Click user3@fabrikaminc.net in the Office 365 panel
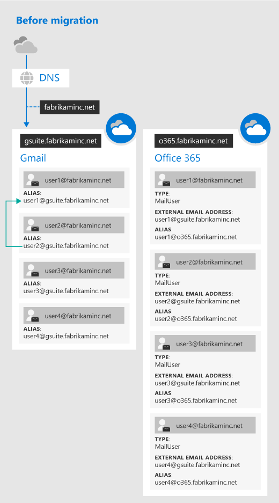 click(209, 344)
